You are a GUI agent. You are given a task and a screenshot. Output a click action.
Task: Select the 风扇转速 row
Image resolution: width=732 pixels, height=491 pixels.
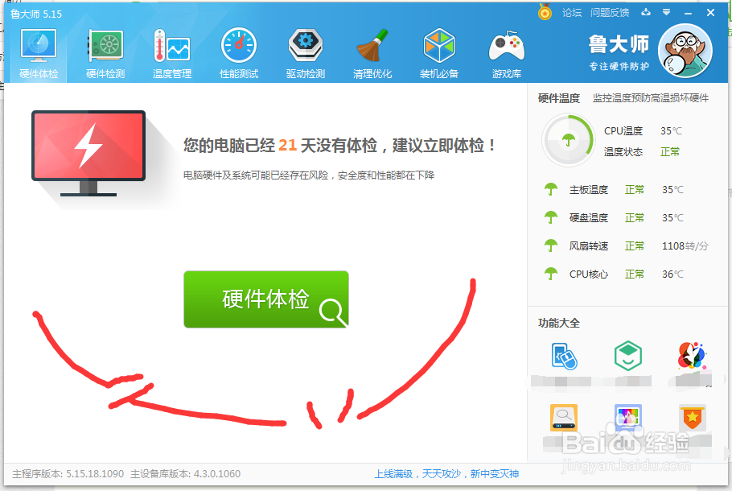click(x=627, y=245)
